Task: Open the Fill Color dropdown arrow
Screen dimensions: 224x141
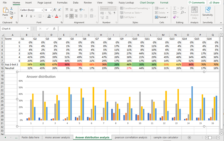Action: 52,16
